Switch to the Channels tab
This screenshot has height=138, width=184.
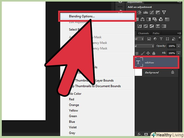coord(144,33)
